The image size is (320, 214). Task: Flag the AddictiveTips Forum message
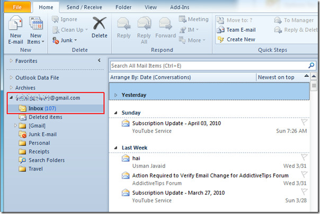coord(304,174)
